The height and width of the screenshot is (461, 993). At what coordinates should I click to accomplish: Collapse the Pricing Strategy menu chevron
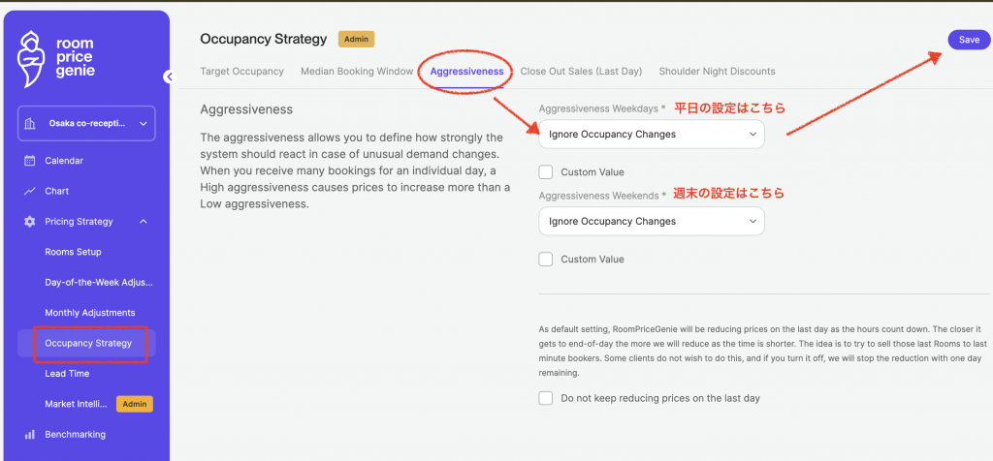click(x=144, y=222)
